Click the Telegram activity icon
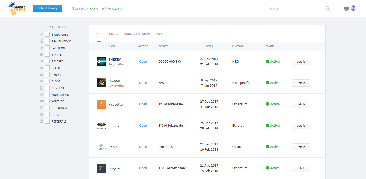Viewport: 366px width, 179px height. point(41,61)
